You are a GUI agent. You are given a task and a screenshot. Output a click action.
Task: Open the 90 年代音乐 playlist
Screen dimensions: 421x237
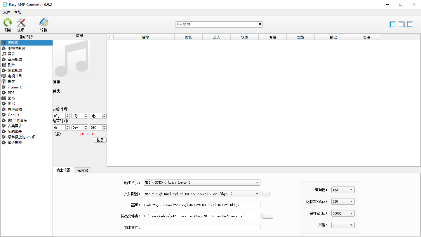27,120
